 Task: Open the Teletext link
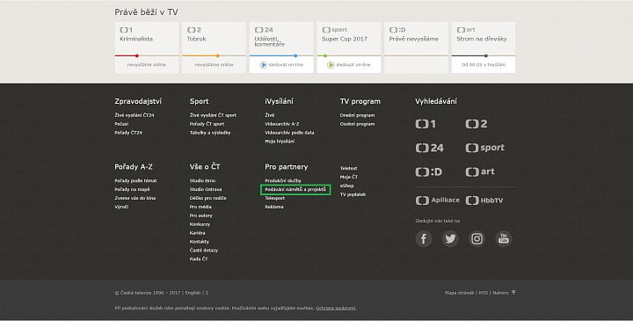(348, 168)
